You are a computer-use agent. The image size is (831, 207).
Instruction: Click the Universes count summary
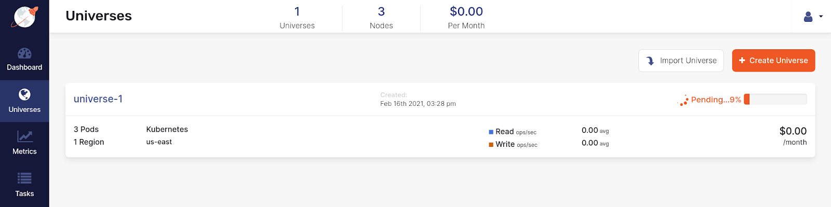[x=297, y=17]
